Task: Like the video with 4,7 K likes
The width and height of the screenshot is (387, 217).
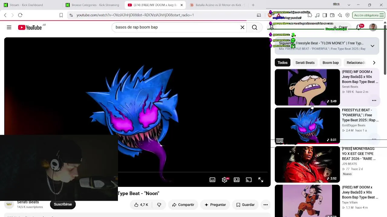Action: 141,205
